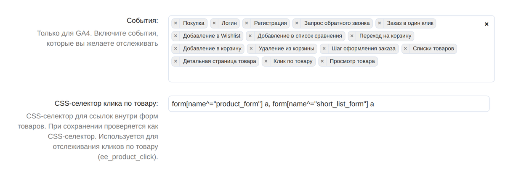The height and width of the screenshot is (185, 505).
Task: Click the Списки товаров tag text
Action: tap(433, 48)
